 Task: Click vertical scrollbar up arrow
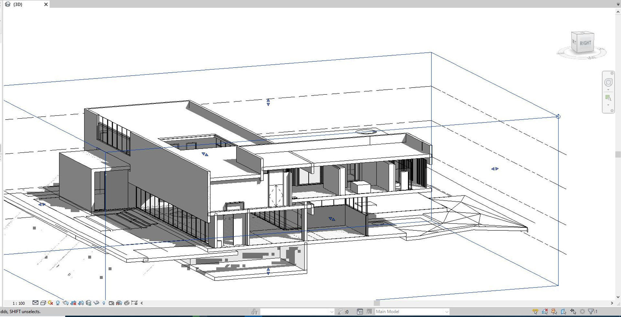pyautogui.click(x=618, y=12)
